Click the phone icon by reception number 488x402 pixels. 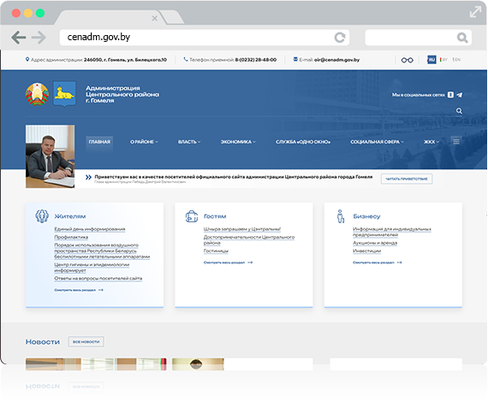tap(186, 59)
